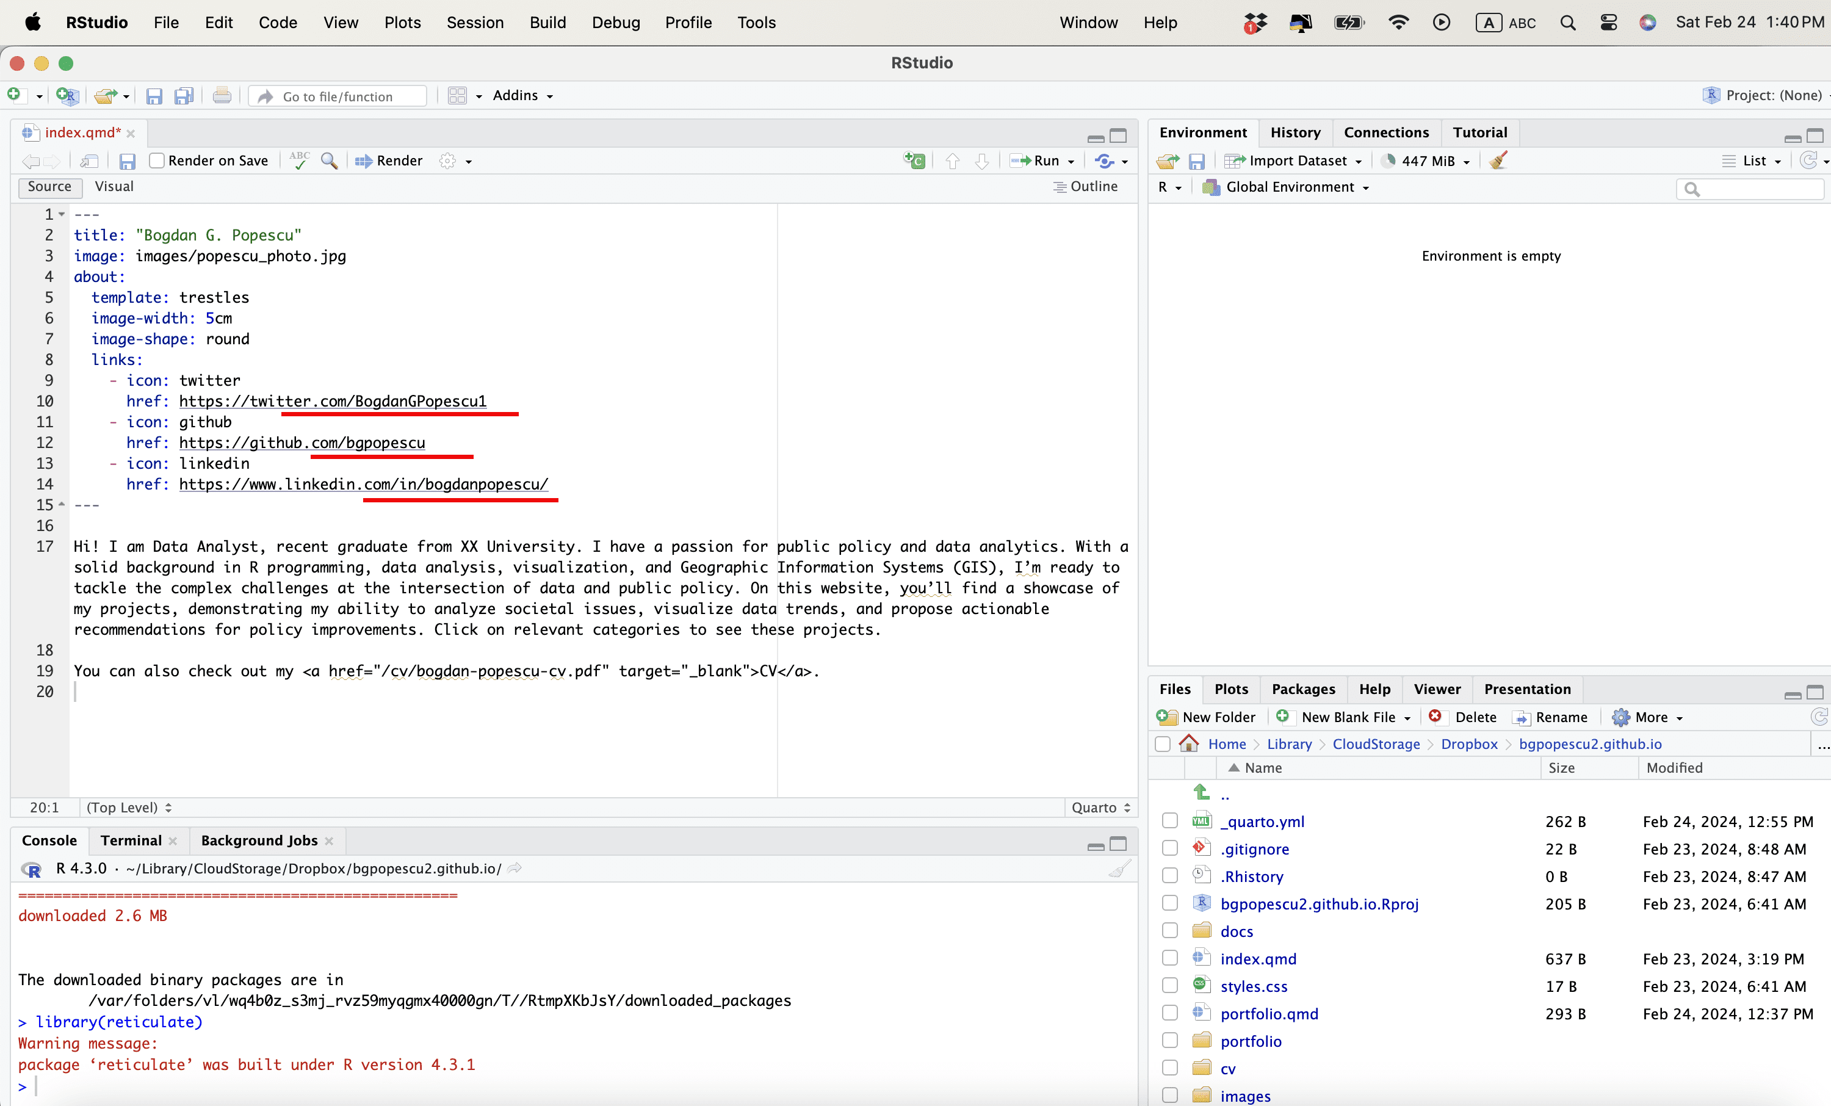Viewport: 1831px width, 1106px height.
Task: Click the print document toolbar icon
Action: 222,96
